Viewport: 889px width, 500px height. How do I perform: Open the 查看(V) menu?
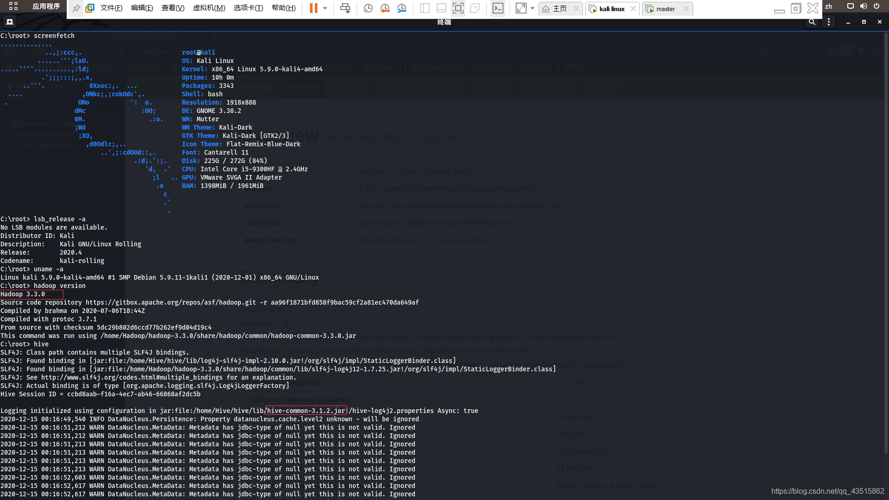click(x=173, y=8)
